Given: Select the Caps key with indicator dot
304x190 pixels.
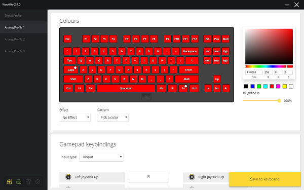Looking at the screenshot, I should coord(71,70).
